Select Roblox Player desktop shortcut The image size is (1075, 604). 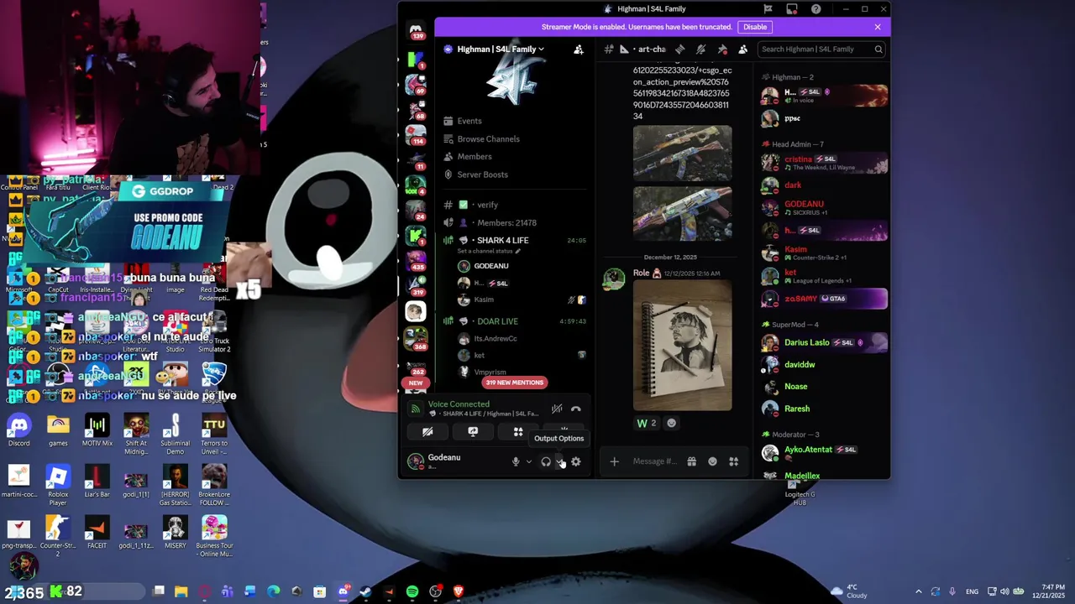tap(58, 486)
